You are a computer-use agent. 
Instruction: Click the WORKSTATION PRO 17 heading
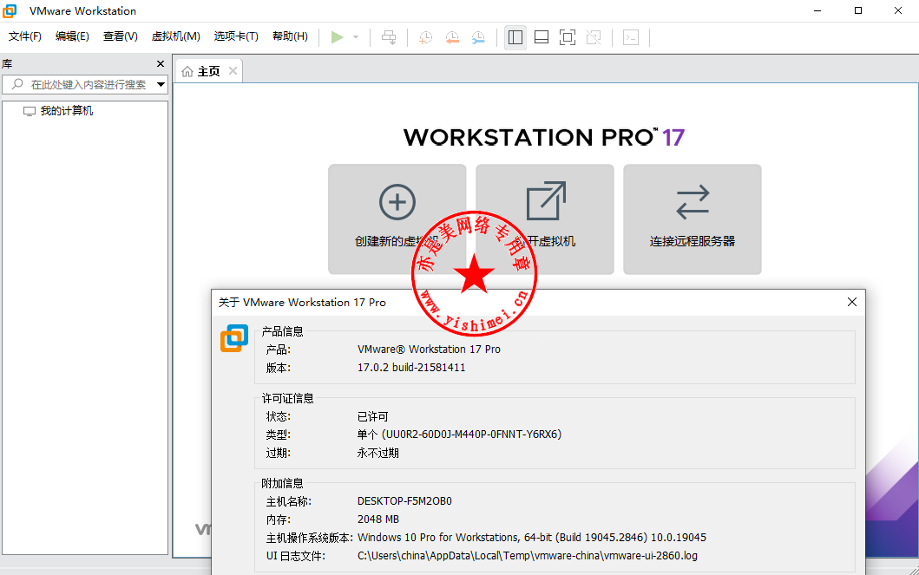click(x=544, y=138)
